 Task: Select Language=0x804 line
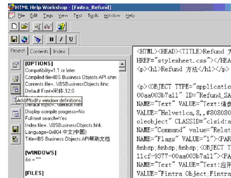pyautogui.click(x=56, y=132)
